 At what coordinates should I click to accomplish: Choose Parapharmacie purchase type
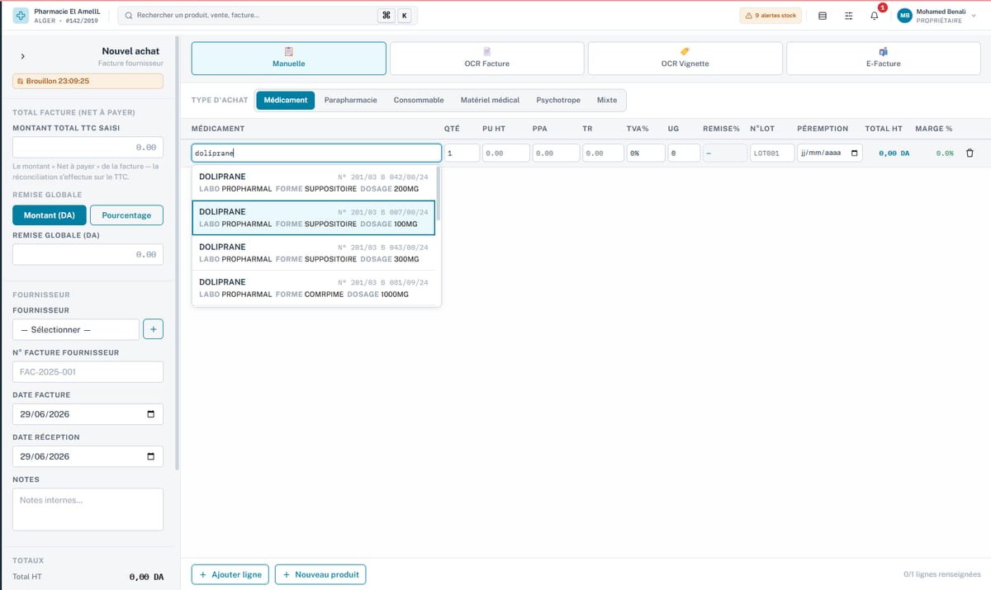click(350, 100)
